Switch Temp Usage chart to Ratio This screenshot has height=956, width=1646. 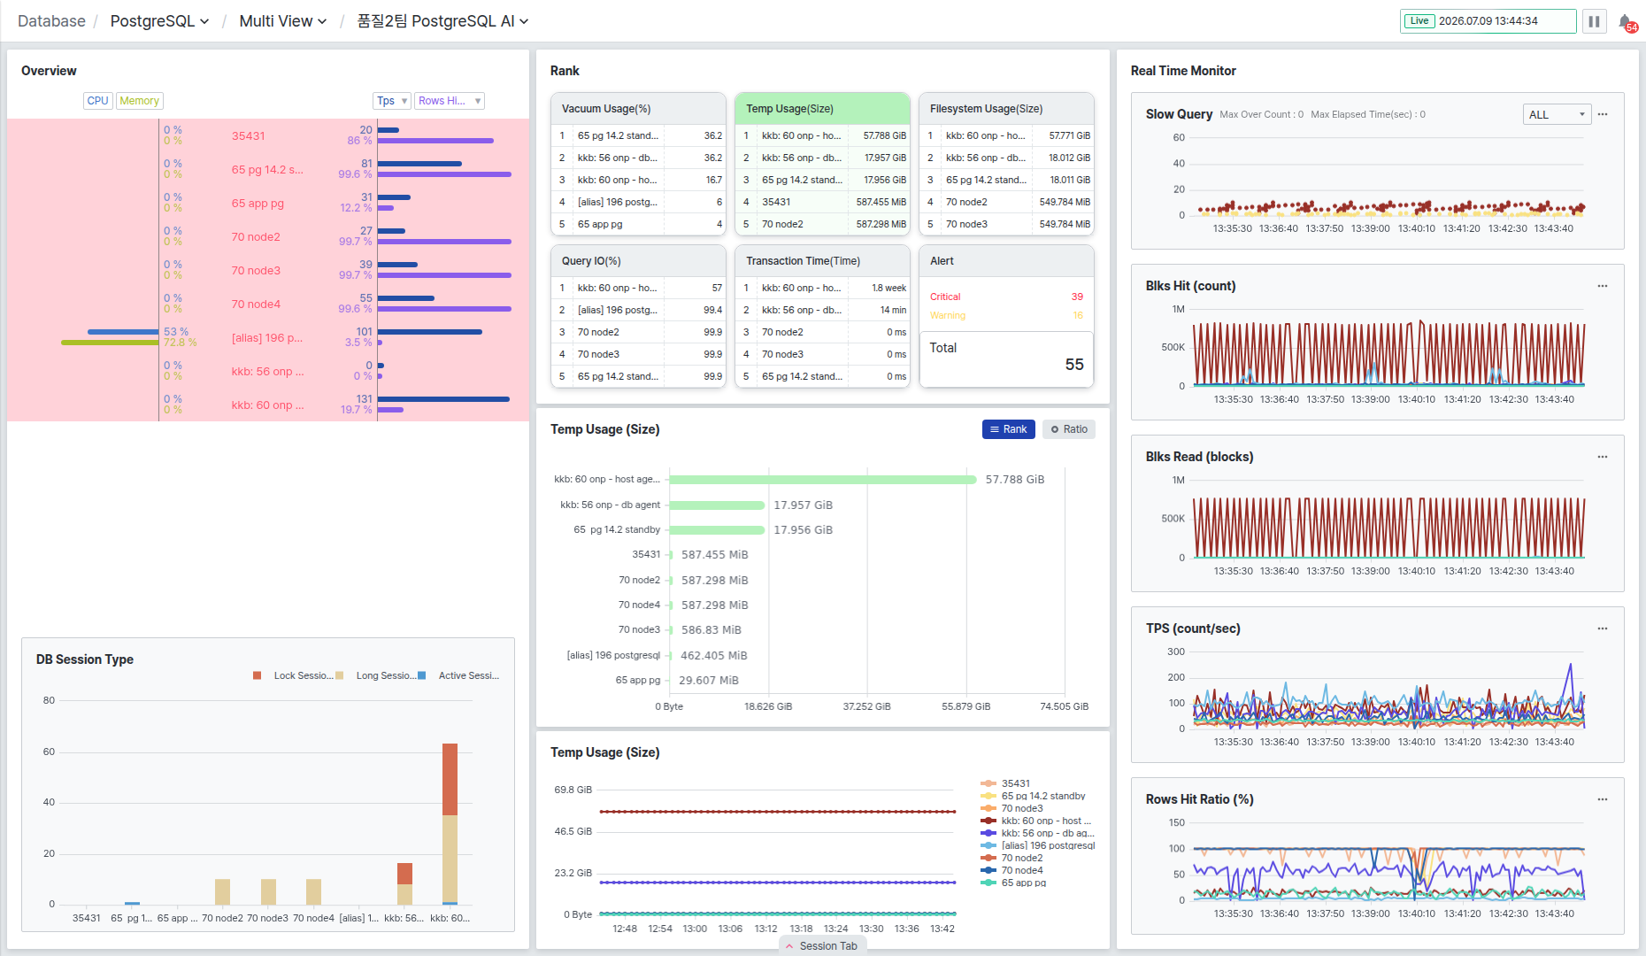pos(1069,429)
